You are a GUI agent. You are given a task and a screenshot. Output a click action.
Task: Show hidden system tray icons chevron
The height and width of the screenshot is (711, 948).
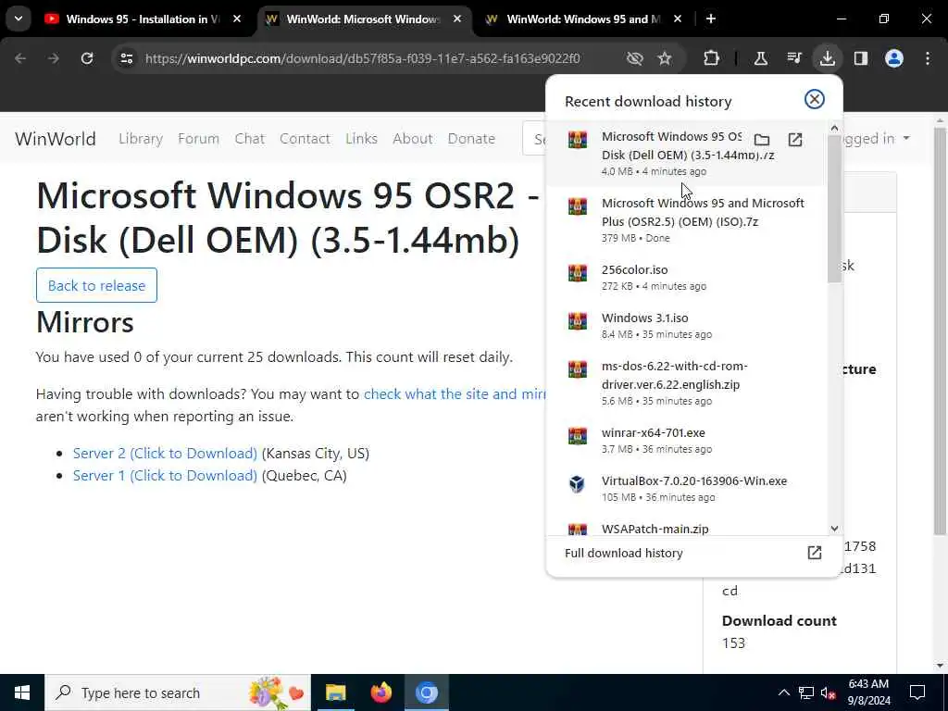click(783, 692)
